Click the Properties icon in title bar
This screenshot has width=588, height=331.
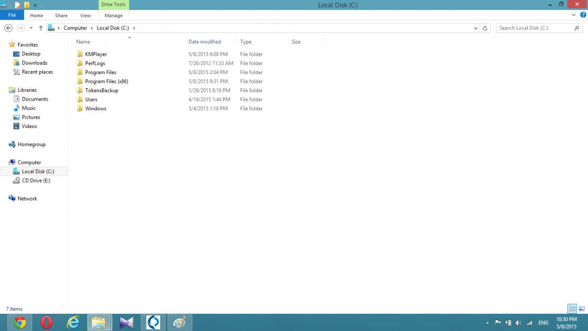pos(17,5)
